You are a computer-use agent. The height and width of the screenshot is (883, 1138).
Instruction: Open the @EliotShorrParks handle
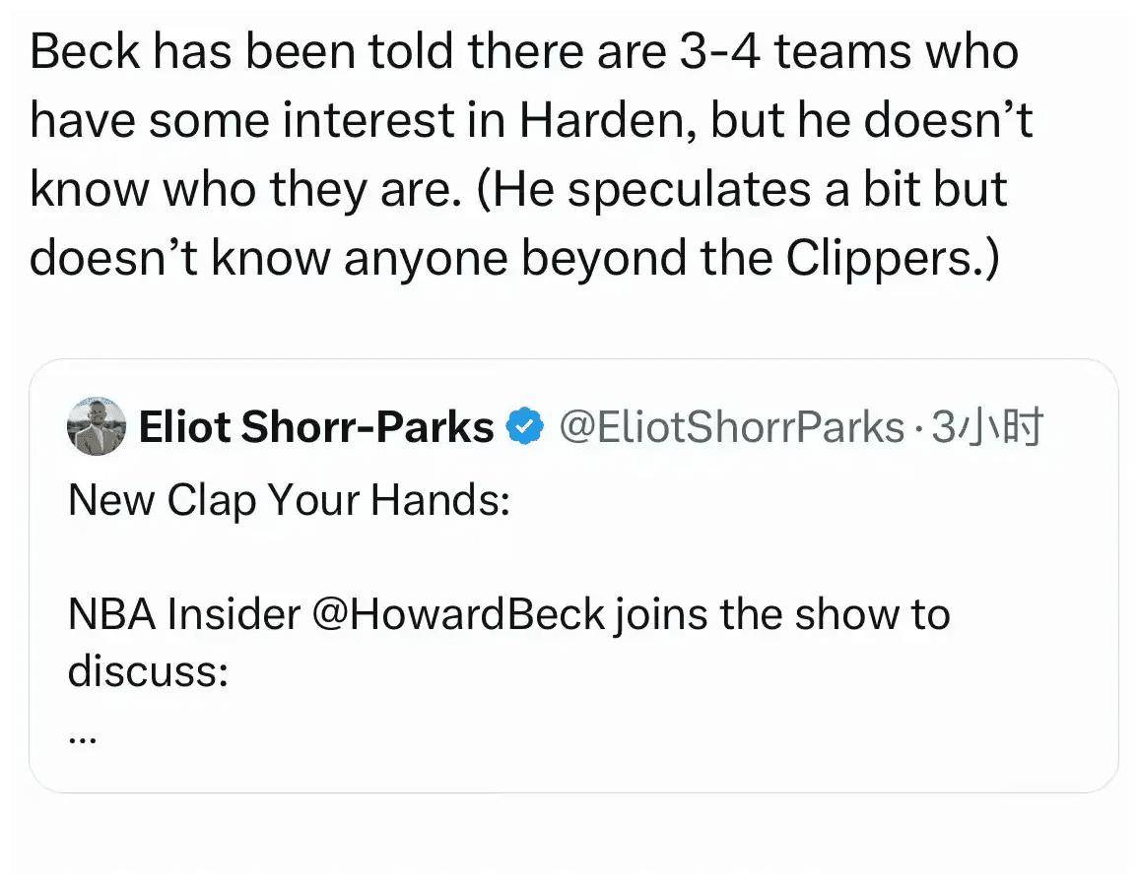pyautogui.click(x=731, y=427)
